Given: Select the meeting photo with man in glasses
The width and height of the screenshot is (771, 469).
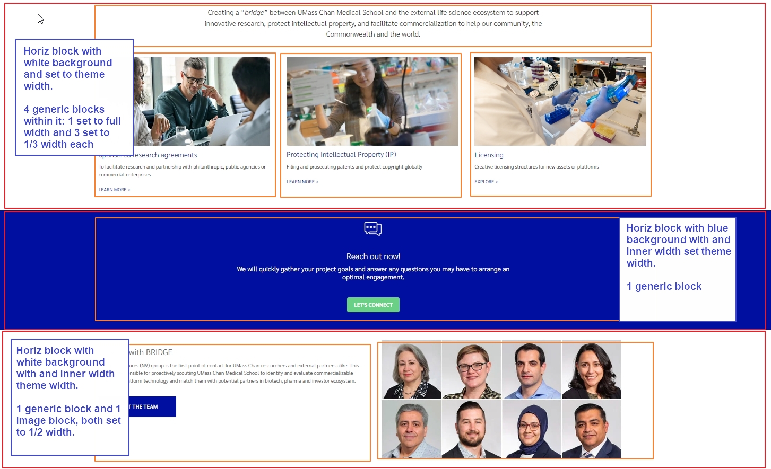Looking at the screenshot, I should [x=202, y=101].
